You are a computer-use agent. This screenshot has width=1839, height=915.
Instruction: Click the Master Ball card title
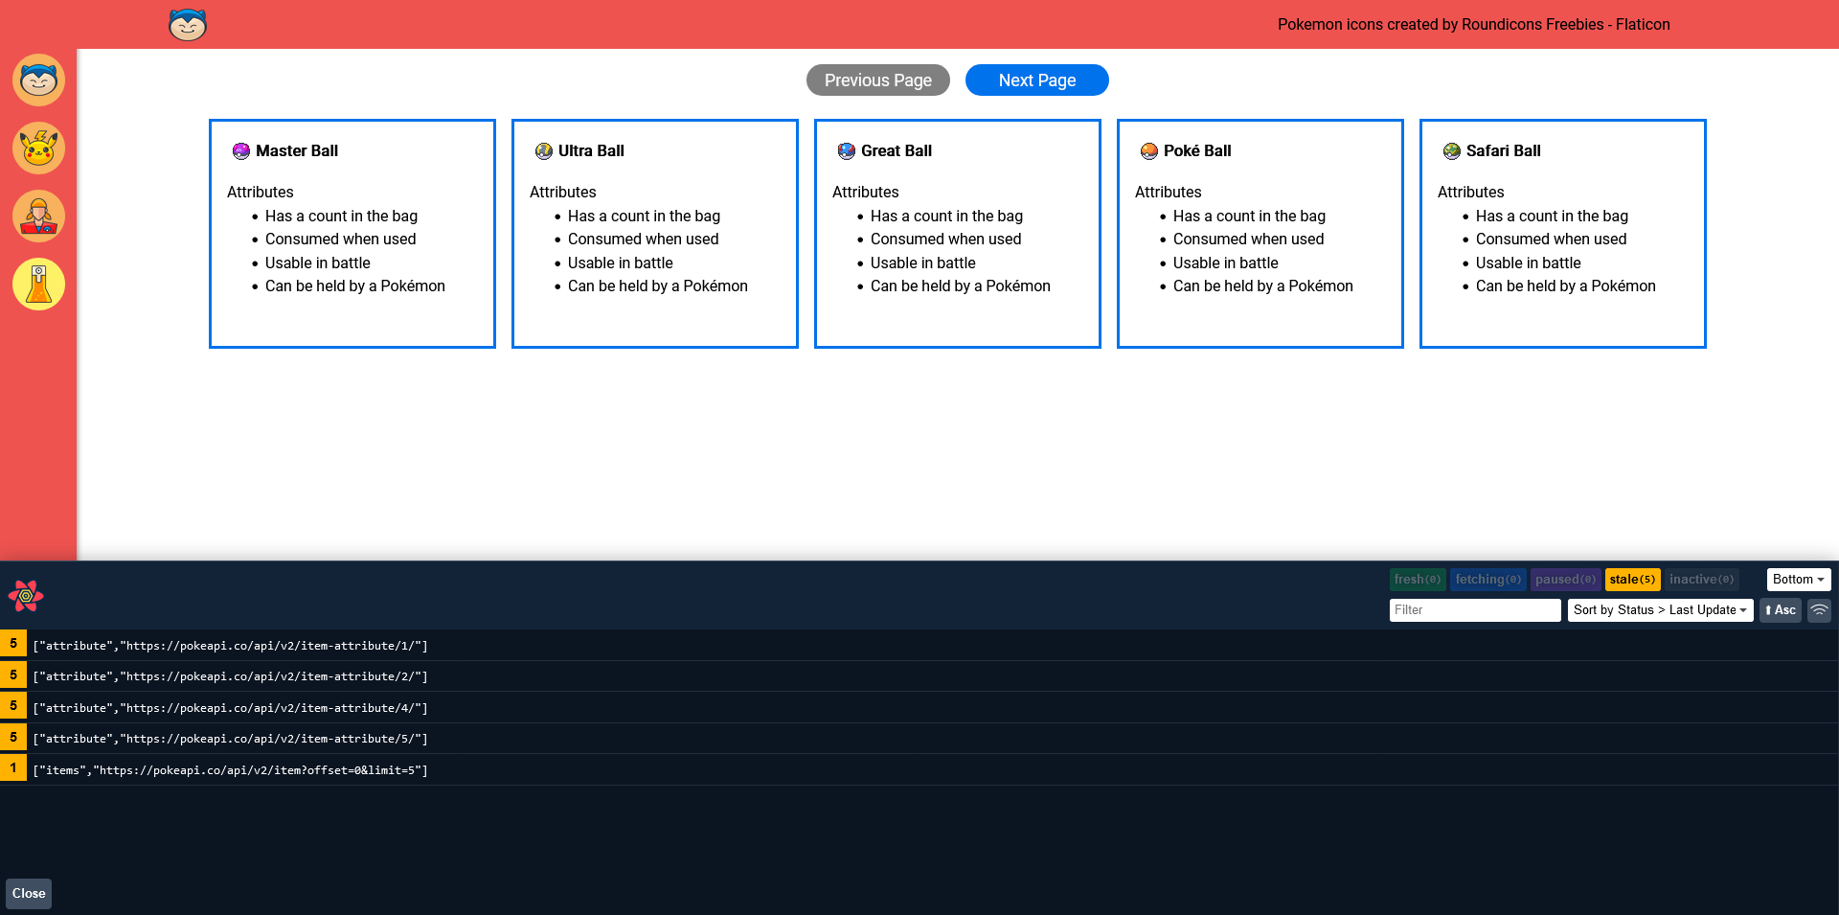[x=297, y=151]
